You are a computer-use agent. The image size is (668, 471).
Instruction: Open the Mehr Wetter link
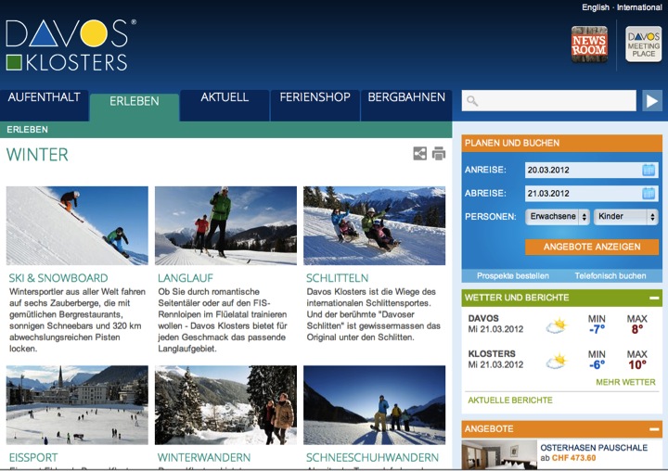tap(625, 382)
